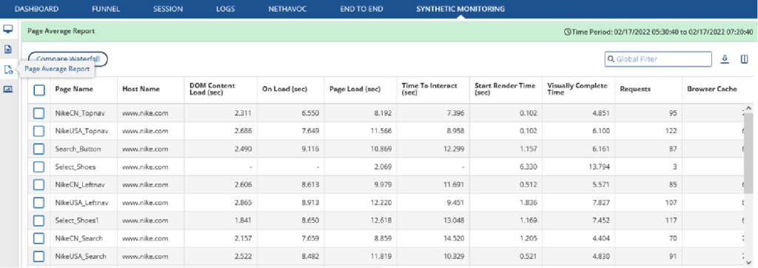The image size is (758, 268).
Task: Sort by Page Load (sec) column header
Action: (x=355, y=89)
